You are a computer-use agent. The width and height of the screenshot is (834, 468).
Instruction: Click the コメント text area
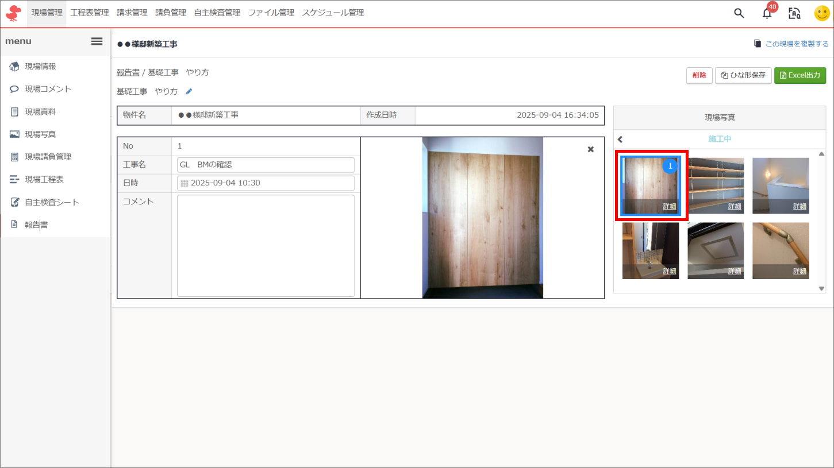[266, 246]
